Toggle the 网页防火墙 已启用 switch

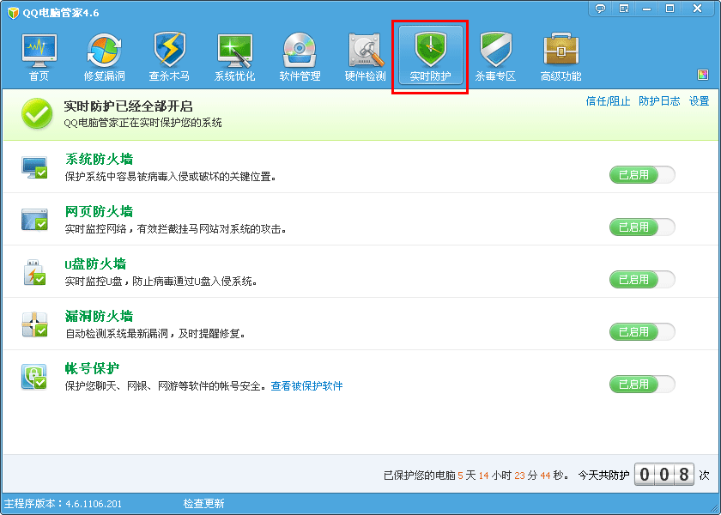pyautogui.click(x=642, y=227)
